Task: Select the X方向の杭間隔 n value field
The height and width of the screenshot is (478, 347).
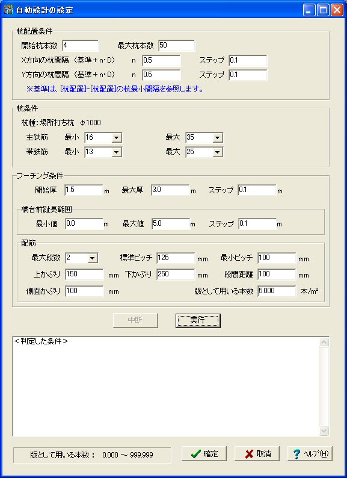Action: tap(161, 60)
